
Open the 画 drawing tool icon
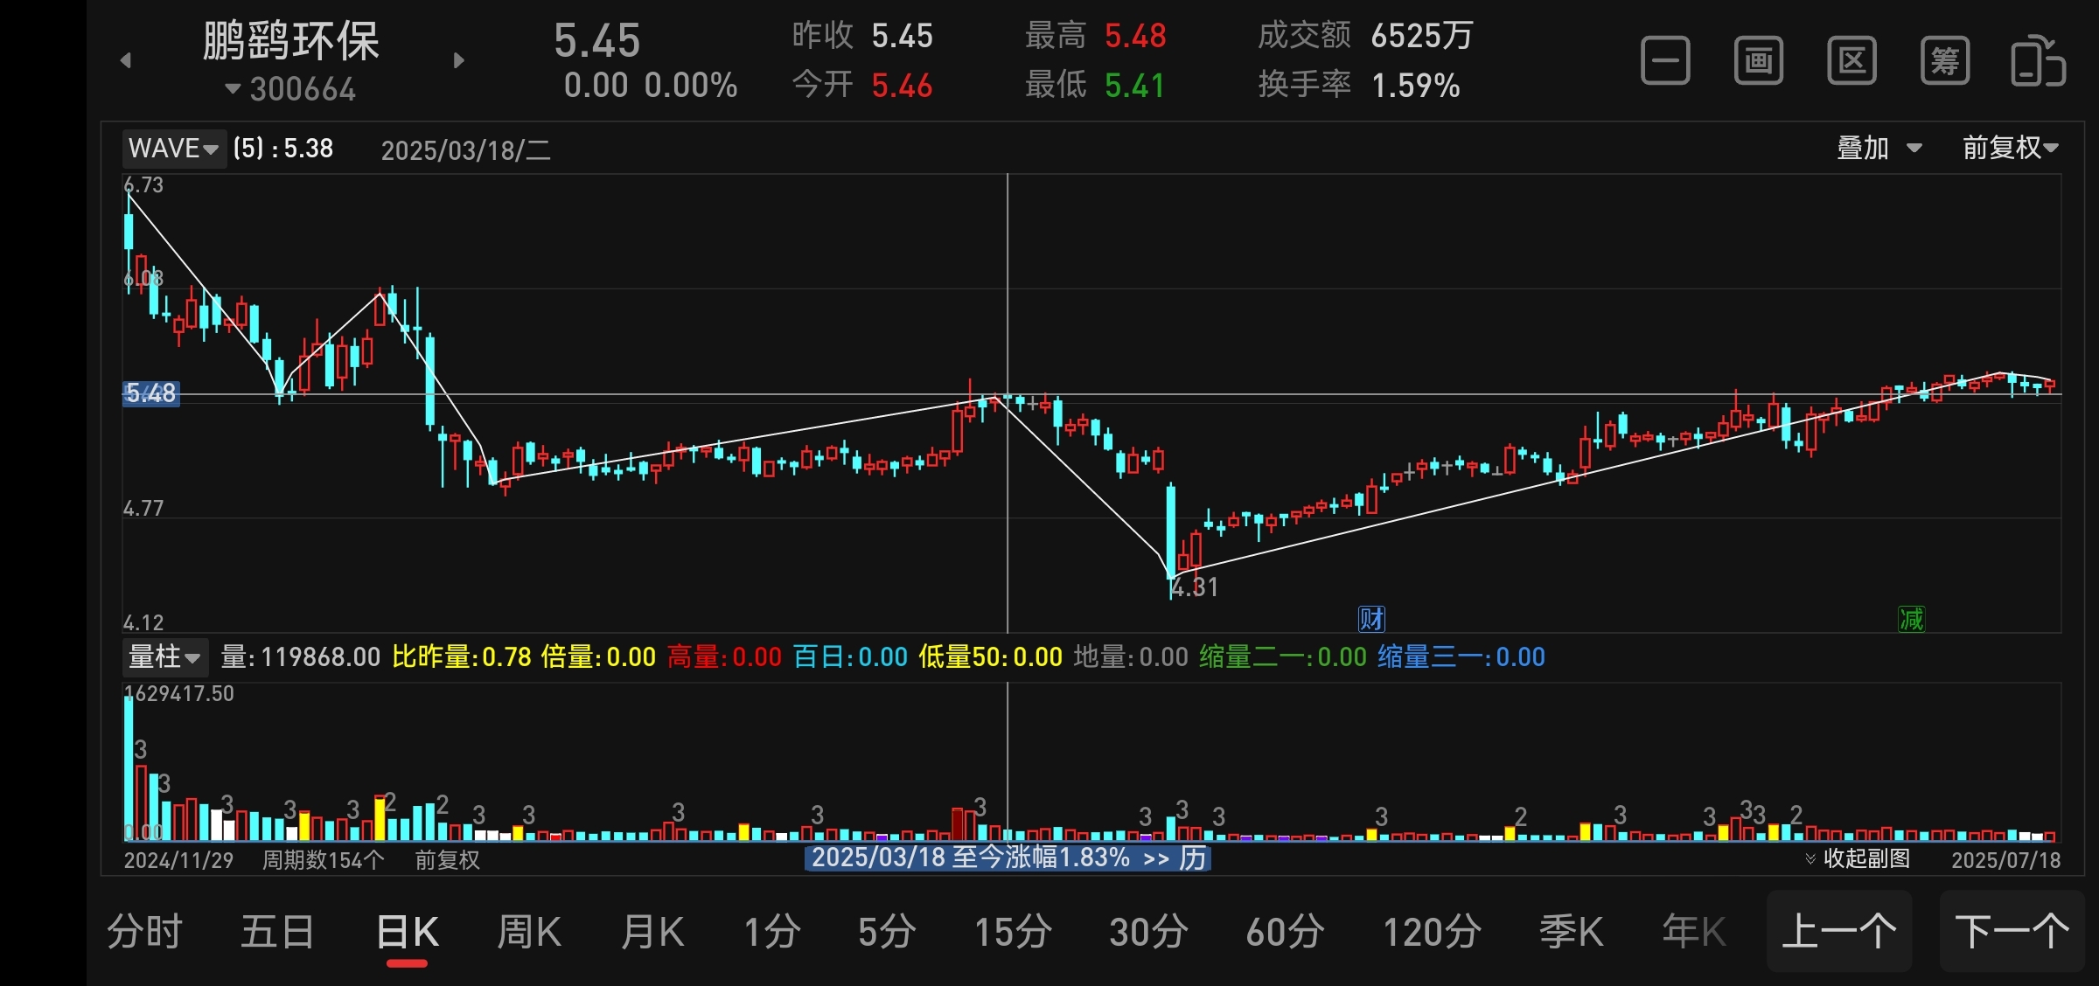tap(1759, 61)
